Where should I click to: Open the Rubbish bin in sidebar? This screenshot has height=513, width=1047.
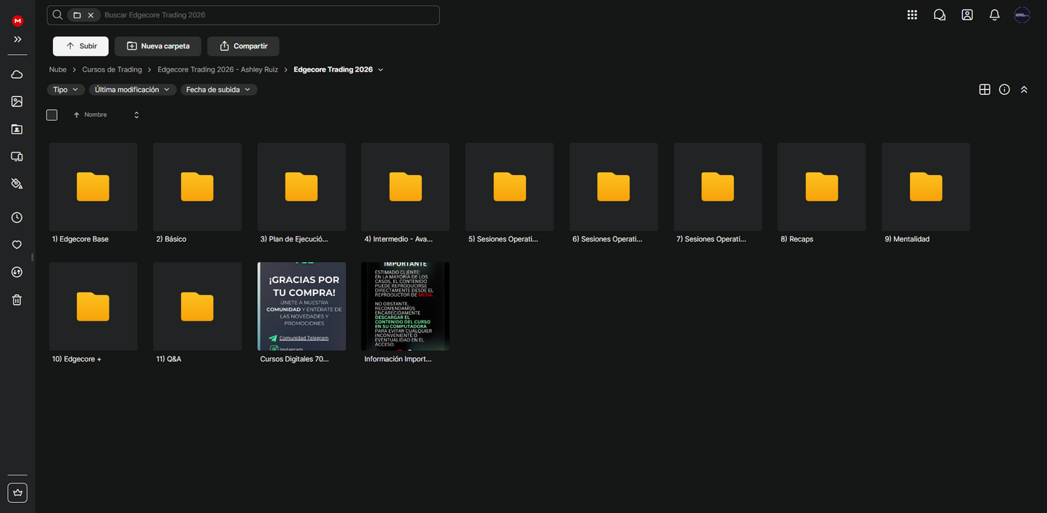pos(17,300)
